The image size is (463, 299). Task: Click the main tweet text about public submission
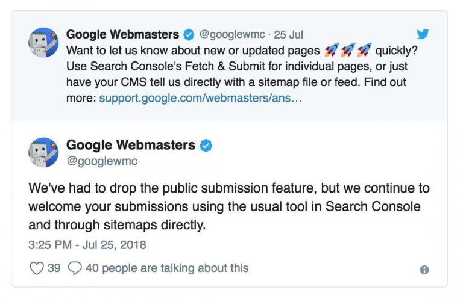(229, 206)
